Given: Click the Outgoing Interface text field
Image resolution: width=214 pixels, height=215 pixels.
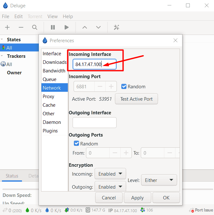Looking at the screenshot, I should [x=94, y=122].
